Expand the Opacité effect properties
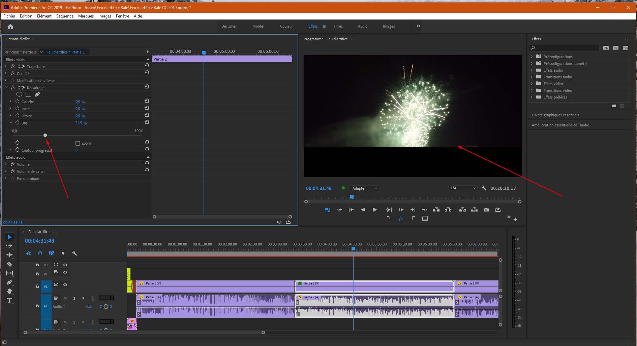637x346 pixels. (x=6, y=73)
